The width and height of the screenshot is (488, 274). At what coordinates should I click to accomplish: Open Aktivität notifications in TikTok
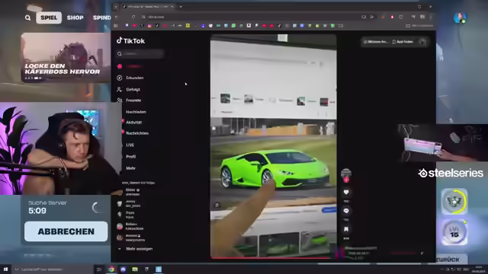click(x=134, y=123)
